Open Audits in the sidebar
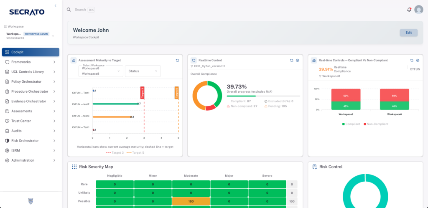 tap(31, 131)
